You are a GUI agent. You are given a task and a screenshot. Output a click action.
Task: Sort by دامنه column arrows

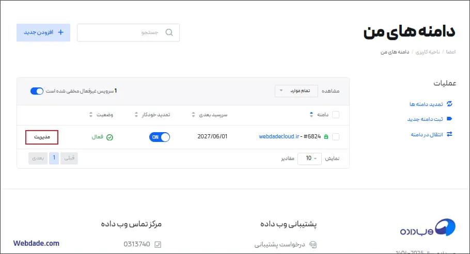(x=311, y=115)
